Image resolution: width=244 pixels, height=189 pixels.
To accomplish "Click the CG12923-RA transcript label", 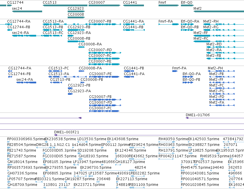I will click(x=79, y=33).
